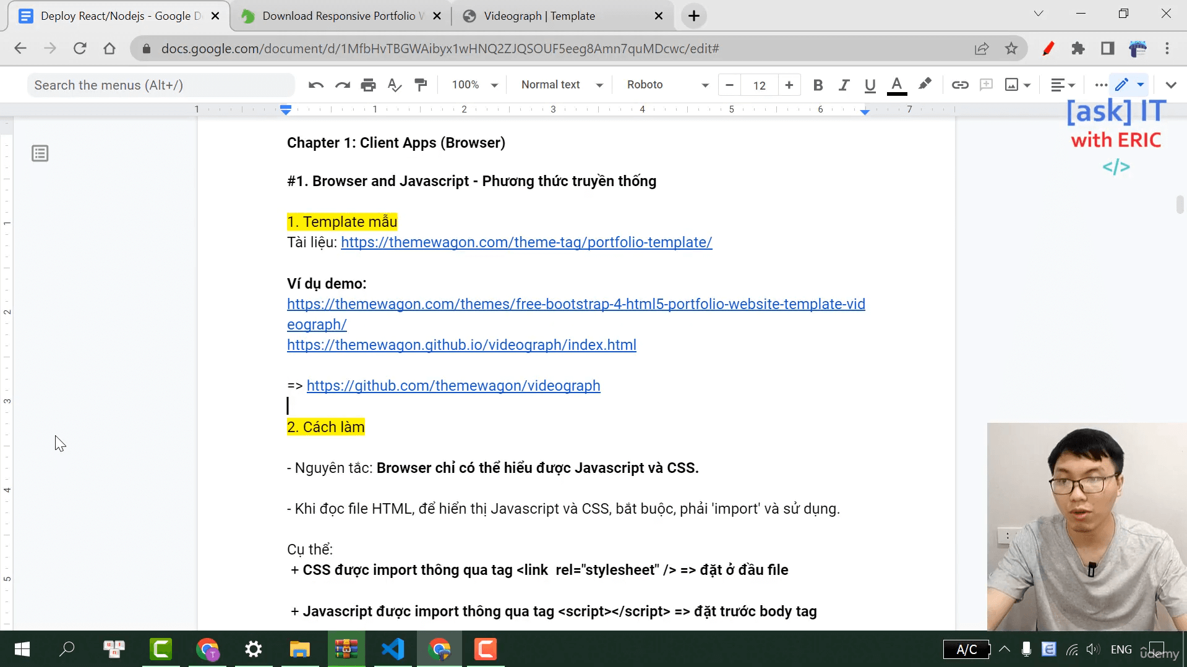Viewport: 1187px width, 667px height.
Task: Go to the browser home page
Action: (109, 49)
